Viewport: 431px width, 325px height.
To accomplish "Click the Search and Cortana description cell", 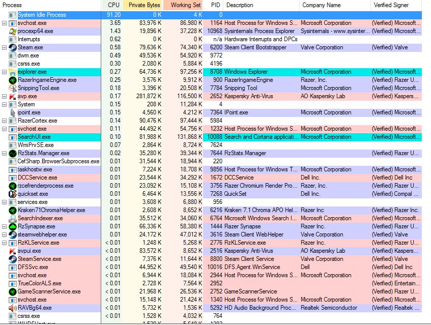I will 261,137.
